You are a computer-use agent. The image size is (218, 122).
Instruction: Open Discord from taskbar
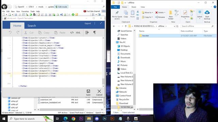tap(97, 119)
